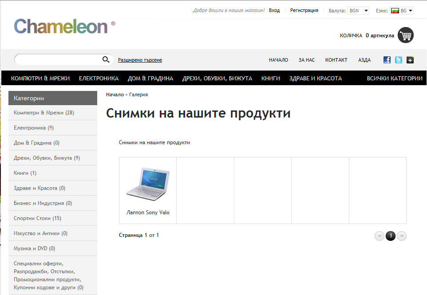The width and height of the screenshot is (427, 295).
Task: Expand ВСИЧКИ КАТЕГОРИИ menu
Action: pyautogui.click(x=394, y=79)
